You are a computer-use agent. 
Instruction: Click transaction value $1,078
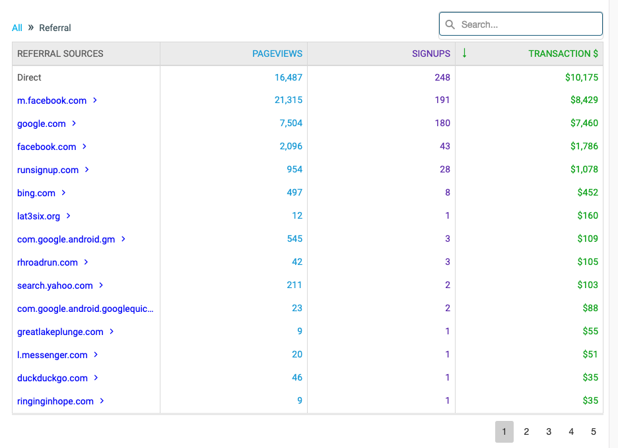pyautogui.click(x=584, y=169)
